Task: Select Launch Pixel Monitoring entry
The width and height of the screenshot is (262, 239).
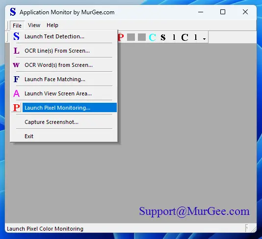Action: tap(64, 108)
